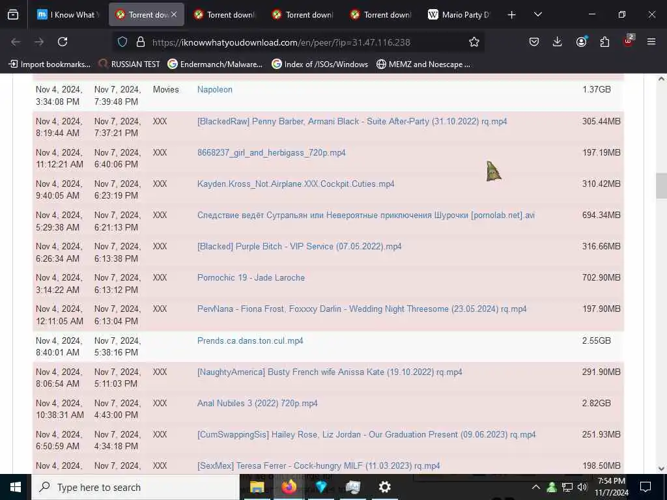Open the Downloads panel icon

click(558, 42)
